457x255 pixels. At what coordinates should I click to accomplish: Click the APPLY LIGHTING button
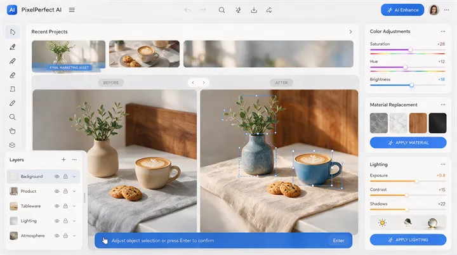click(408, 240)
